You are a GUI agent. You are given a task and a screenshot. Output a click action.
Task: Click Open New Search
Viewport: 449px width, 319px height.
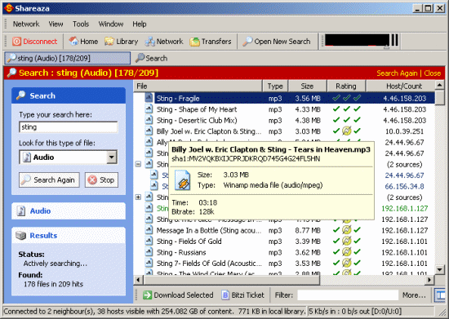pos(277,42)
